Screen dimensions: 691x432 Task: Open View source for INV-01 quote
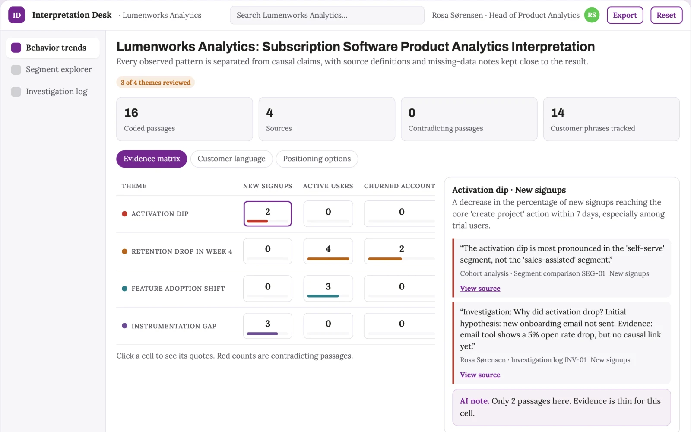tap(480, 375)
